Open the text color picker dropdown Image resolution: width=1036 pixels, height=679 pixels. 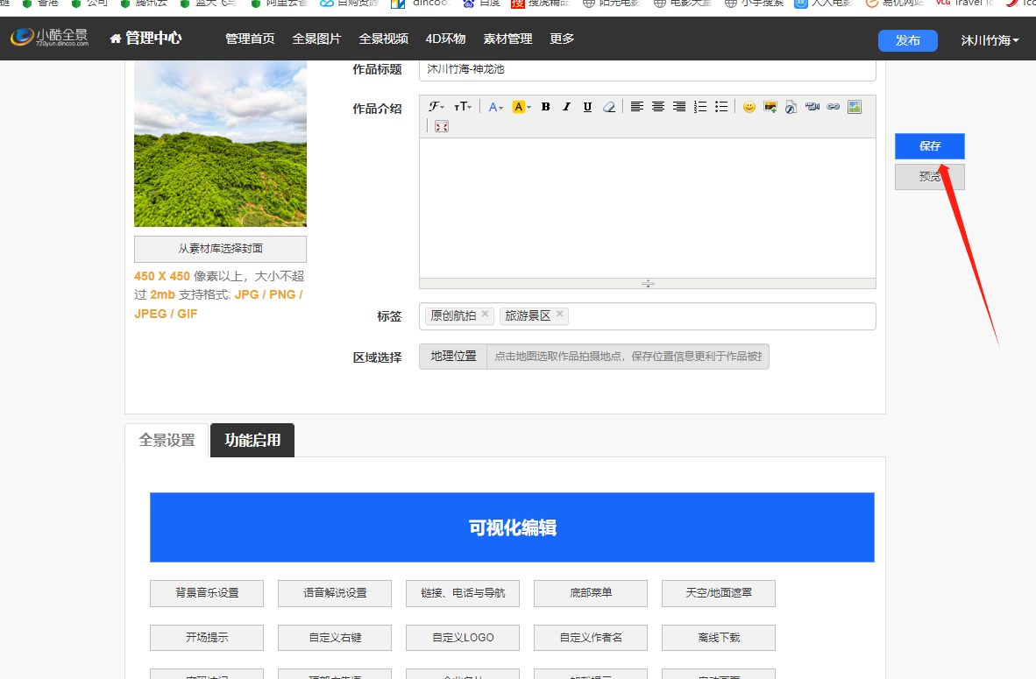coord(496,107)
